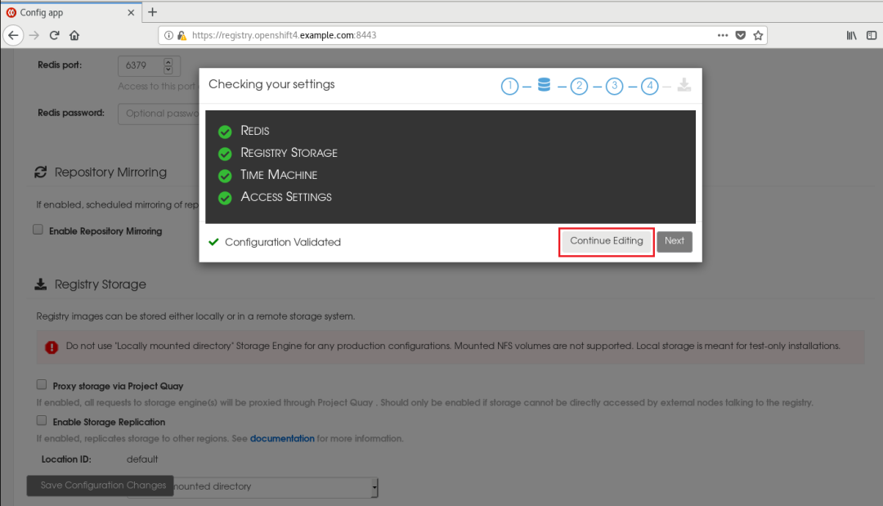The image size is (883, 506).
Task: Click the red storage warning exclamation icon
Action: pyautogui.click(x=52, y=347)
